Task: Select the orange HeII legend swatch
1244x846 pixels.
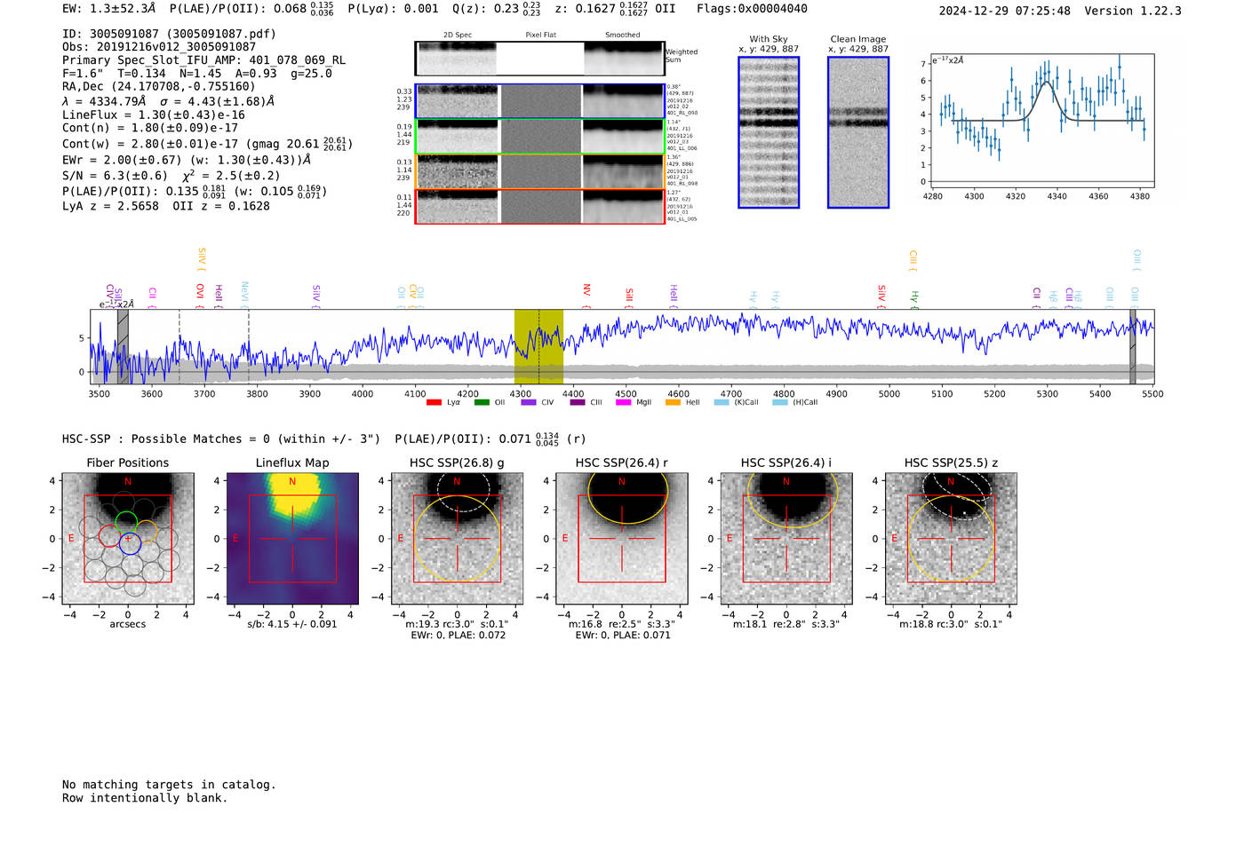Action: coord(673,402)
